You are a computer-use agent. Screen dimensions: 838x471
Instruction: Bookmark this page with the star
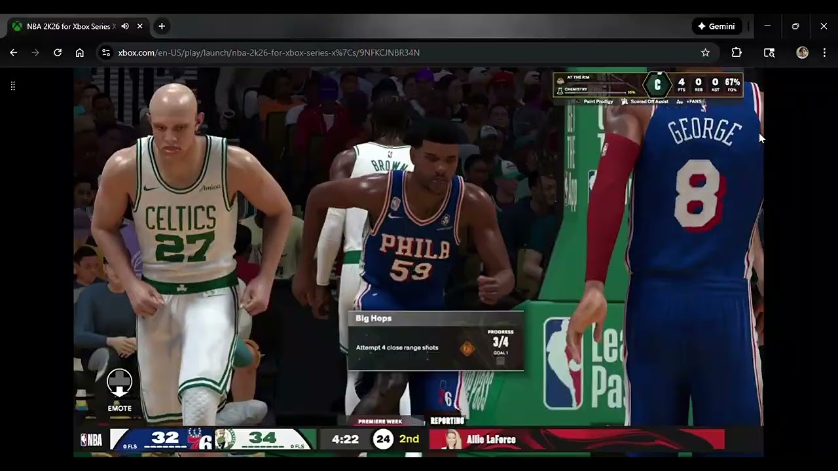coord(705,52)
